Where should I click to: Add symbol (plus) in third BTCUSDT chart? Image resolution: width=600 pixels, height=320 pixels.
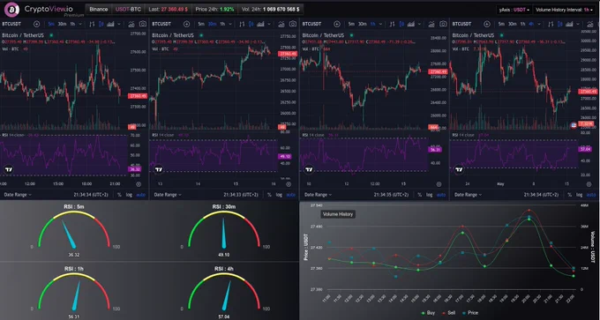click(x=337, y=24)
